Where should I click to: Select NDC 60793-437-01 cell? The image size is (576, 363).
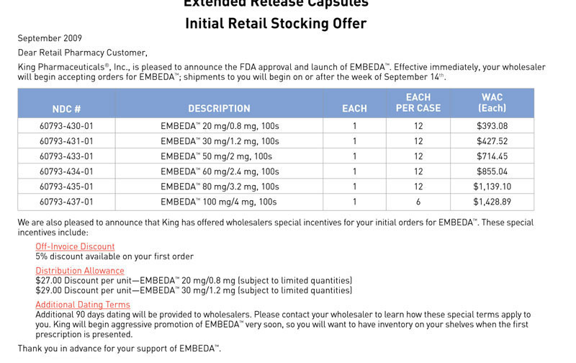tap(66, 202)
